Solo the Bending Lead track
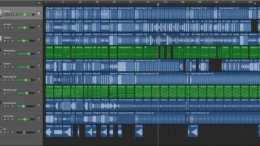This screenshot has width=260, height=146. pyautogui.click(x=8, y=93)
